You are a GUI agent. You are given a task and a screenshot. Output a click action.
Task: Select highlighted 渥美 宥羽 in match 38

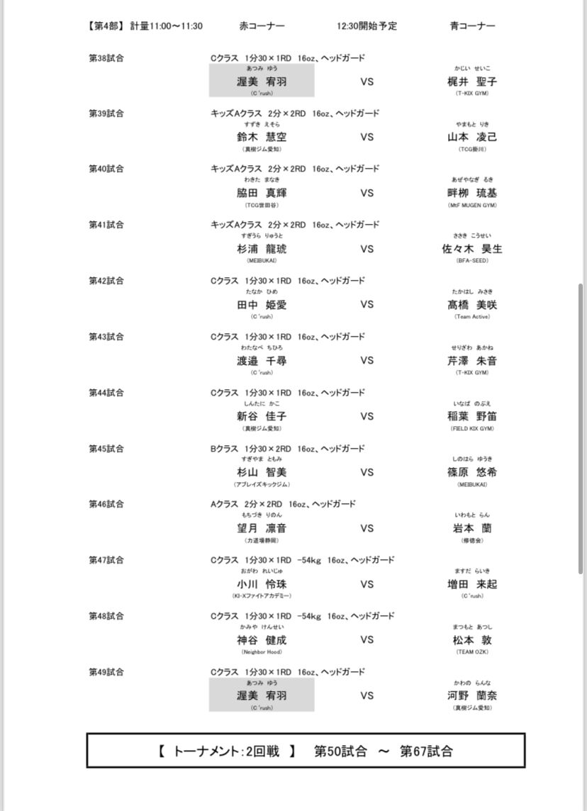[262, 80]
